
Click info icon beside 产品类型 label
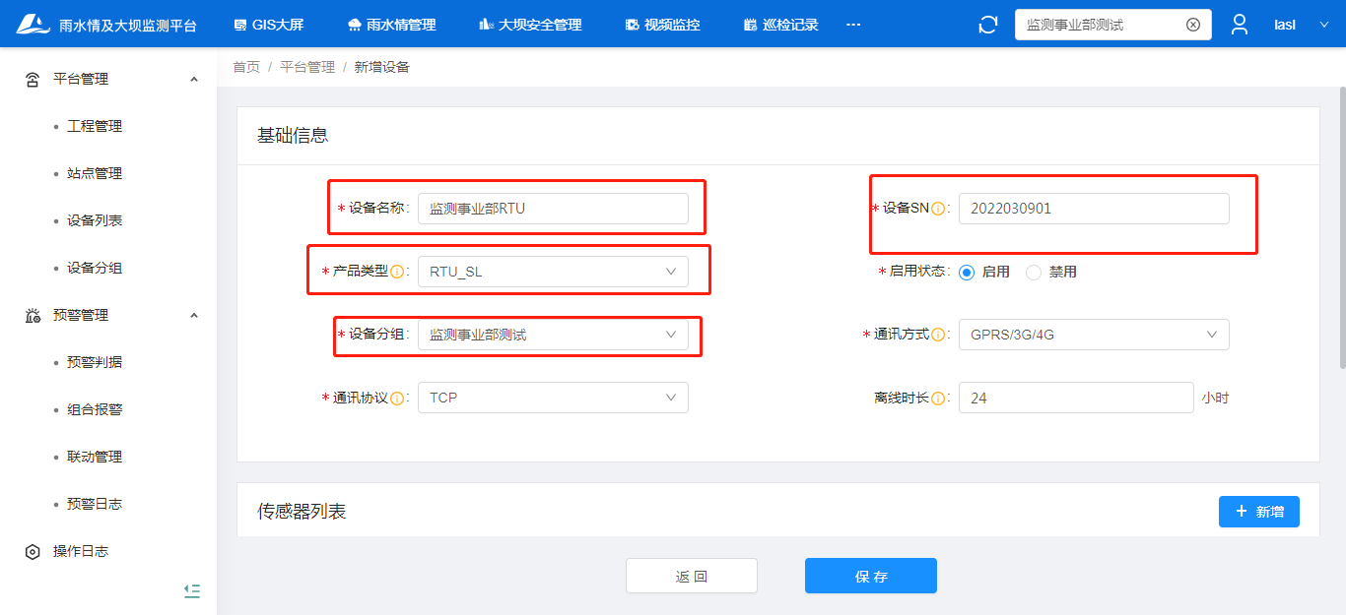(x=397, y=272)
